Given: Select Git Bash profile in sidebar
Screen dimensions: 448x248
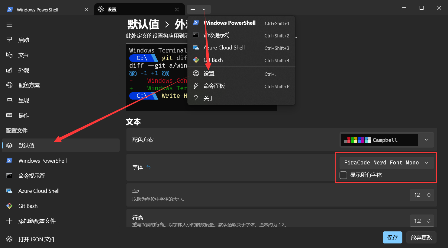Looking at the screenshot, I should point(61,206).
